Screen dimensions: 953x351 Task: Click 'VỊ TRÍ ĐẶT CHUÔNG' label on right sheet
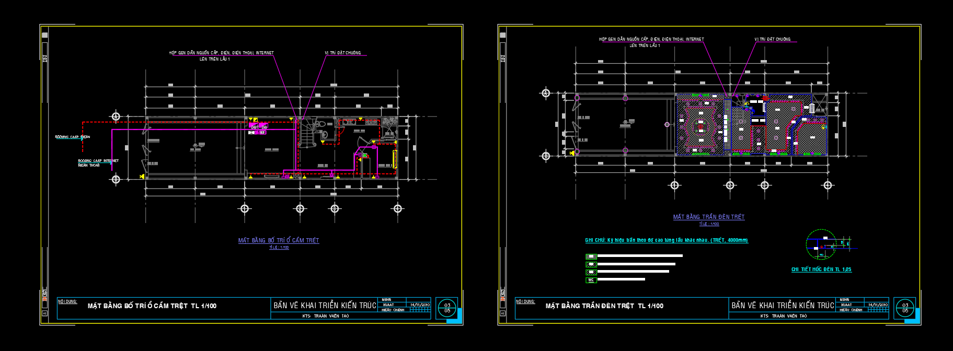pyautogui.click(x=773, y=39)
